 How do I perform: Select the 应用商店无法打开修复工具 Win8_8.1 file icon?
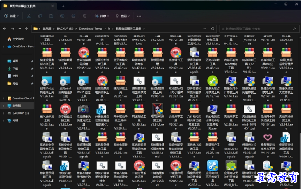231,166
